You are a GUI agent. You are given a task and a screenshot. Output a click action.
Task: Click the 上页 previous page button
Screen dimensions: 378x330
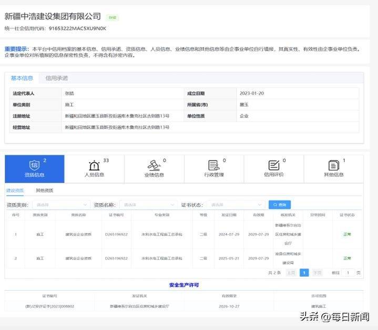[291, 273]
